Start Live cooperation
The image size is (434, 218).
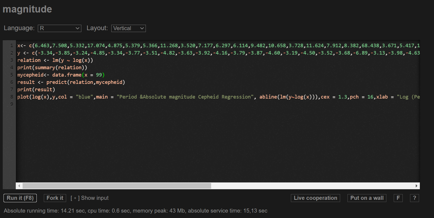(x=315, y=198)
